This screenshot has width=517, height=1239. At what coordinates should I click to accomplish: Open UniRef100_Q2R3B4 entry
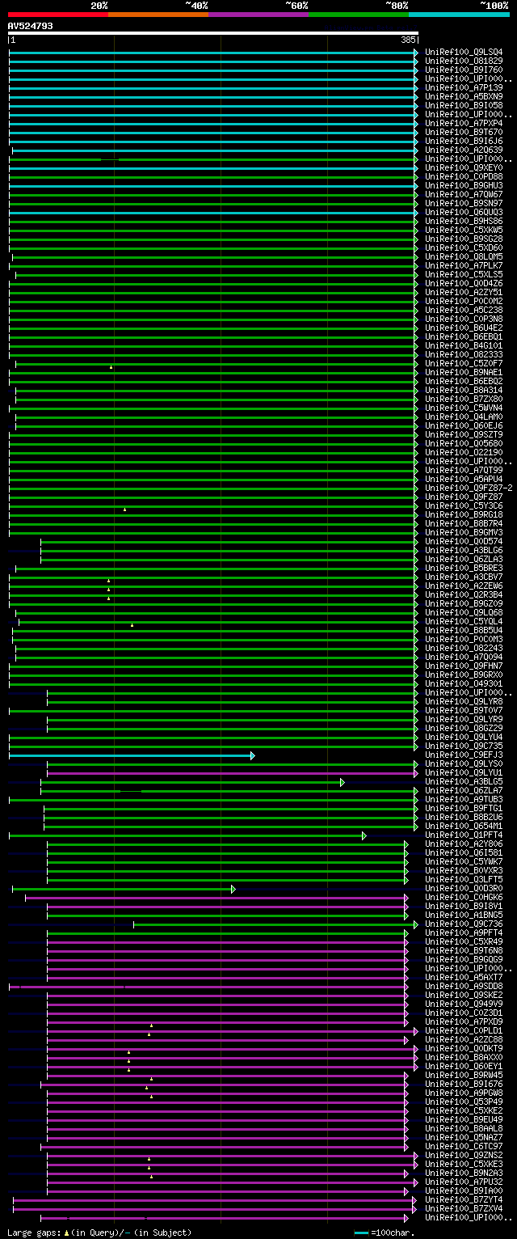click(464, 594)
